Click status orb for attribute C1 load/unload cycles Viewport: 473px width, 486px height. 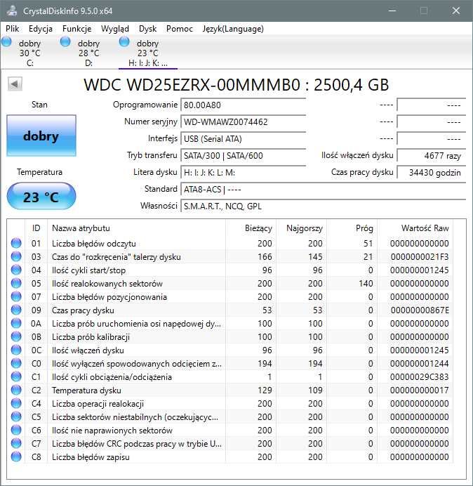click(x=16, y=376)
